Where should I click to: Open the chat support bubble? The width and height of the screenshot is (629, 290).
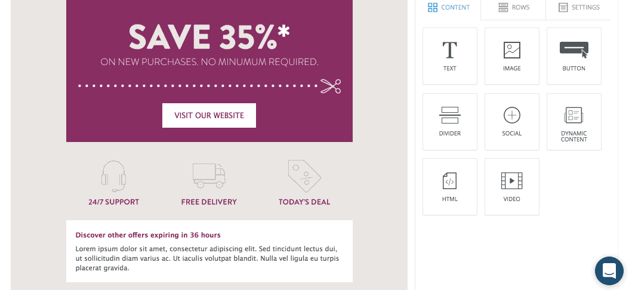click(609, 271)
